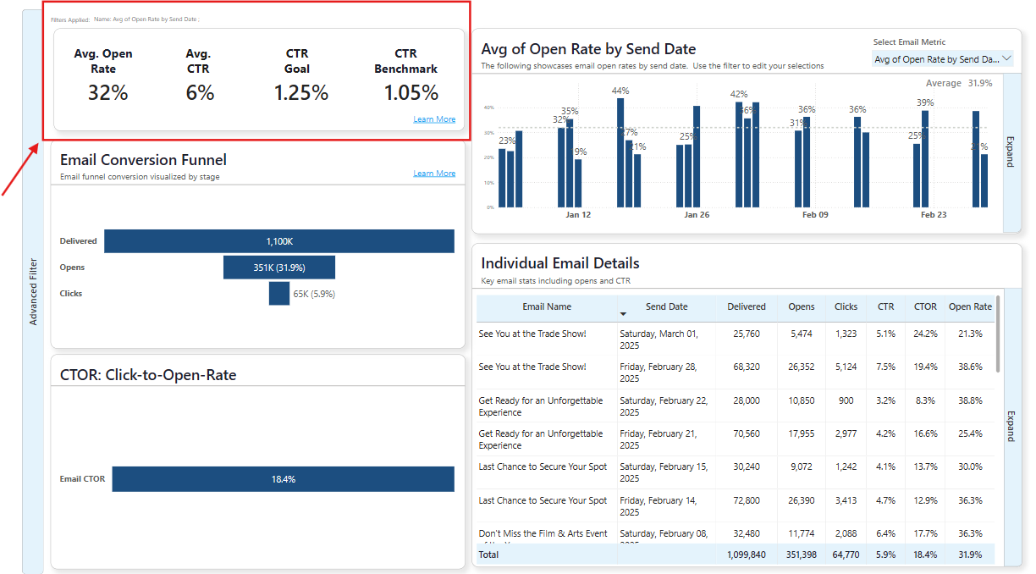This screenshot has height=574, width=1036.
Task: Click the table's vertical scrollbar
Action: pyautogui.click(x=999, y=334)
